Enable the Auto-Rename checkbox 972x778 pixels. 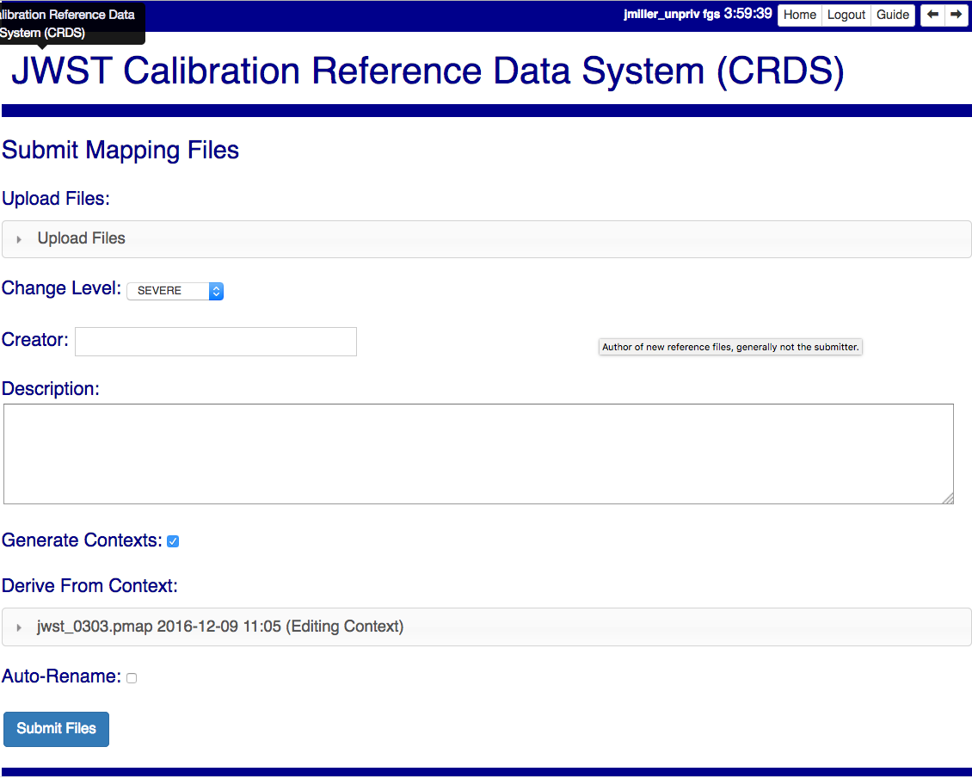pos(132,678)
